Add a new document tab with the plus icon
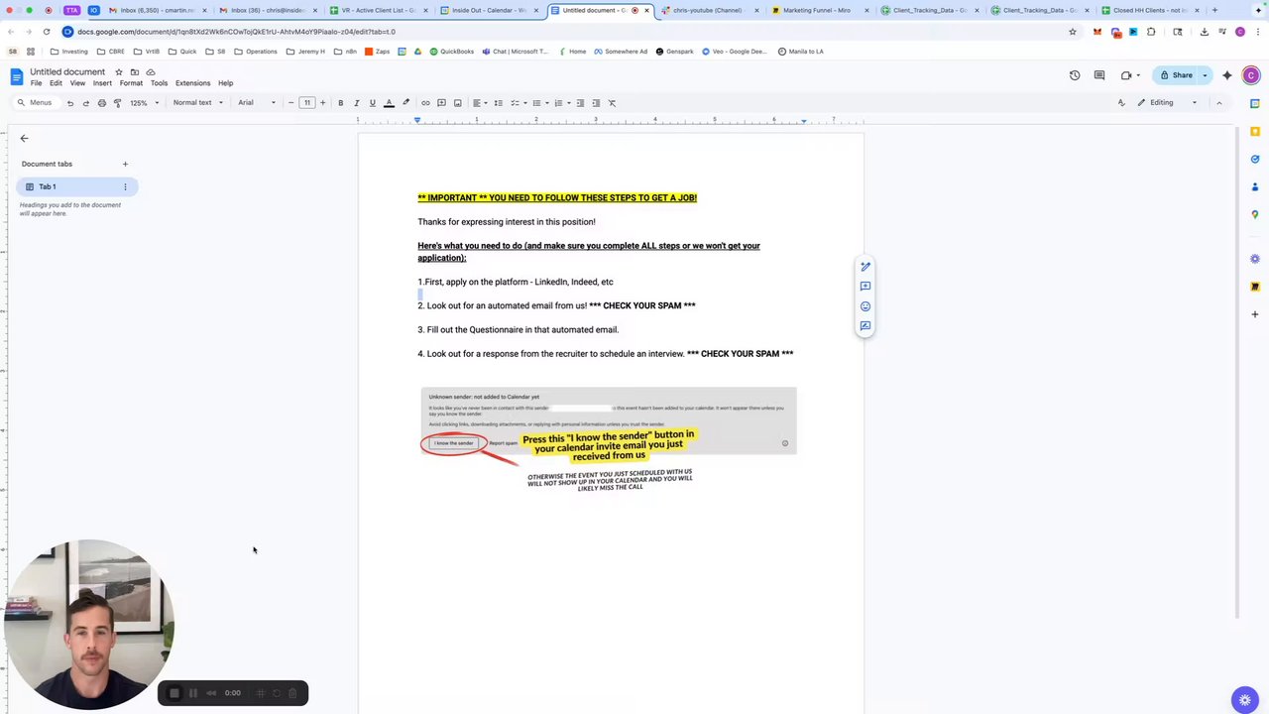The image size is (1269, 714). point(125,164)
